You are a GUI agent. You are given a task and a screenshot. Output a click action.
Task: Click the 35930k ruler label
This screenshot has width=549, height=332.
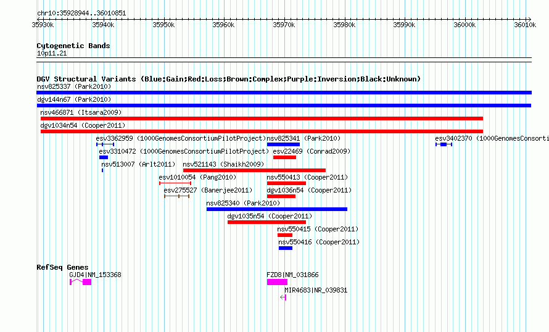point(43,25)
